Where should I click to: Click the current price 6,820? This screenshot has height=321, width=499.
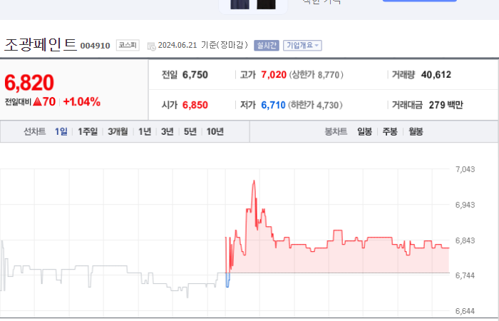click(29, 83)
